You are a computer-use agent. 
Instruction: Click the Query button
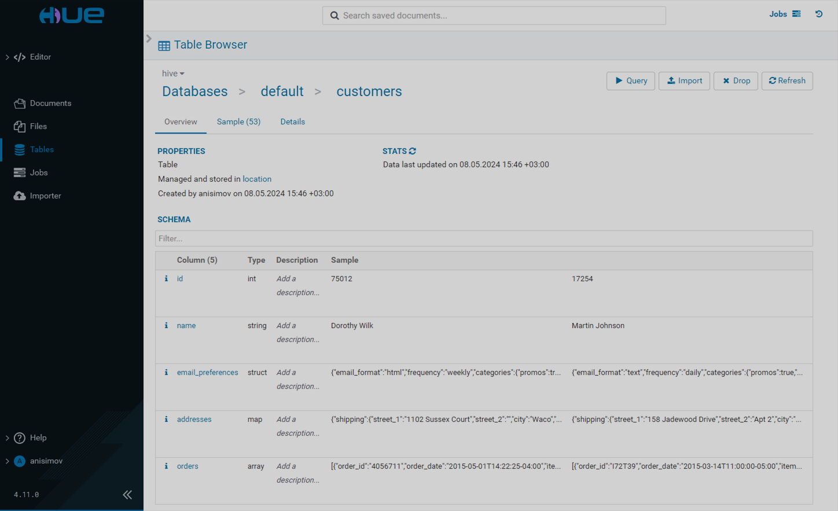tap(631, 81)
